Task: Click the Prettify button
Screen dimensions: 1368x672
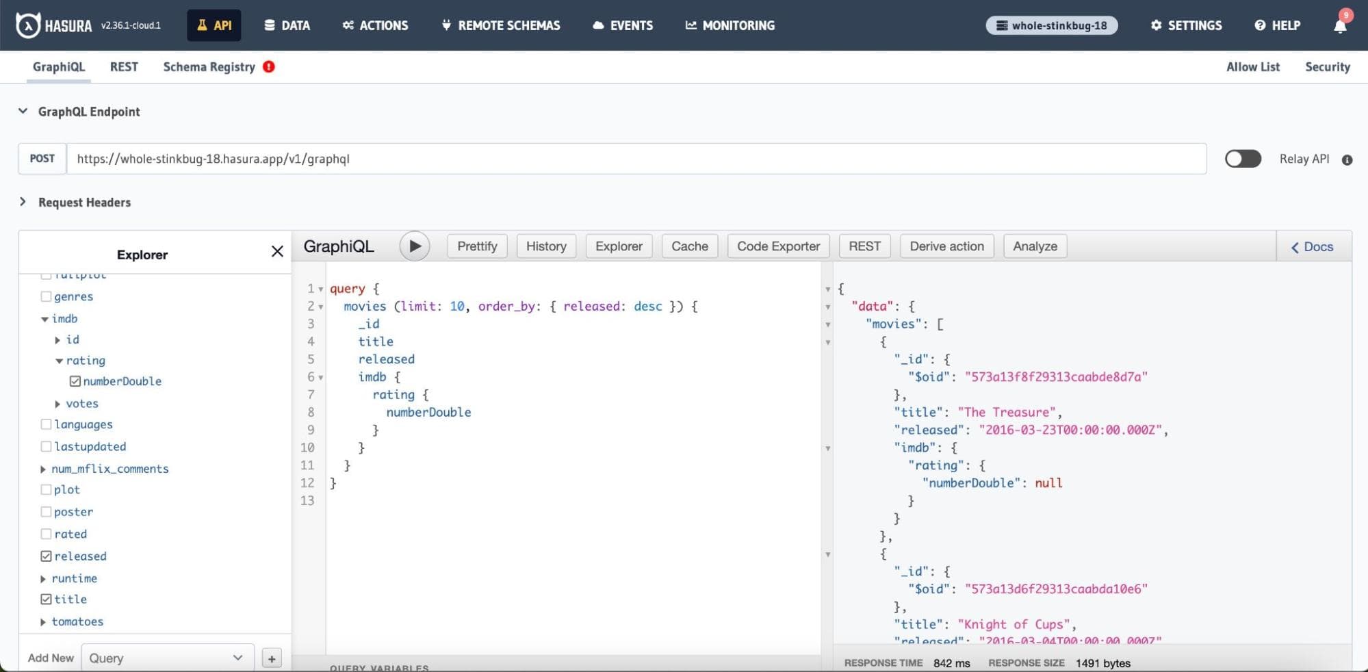Action: [477, 246]
